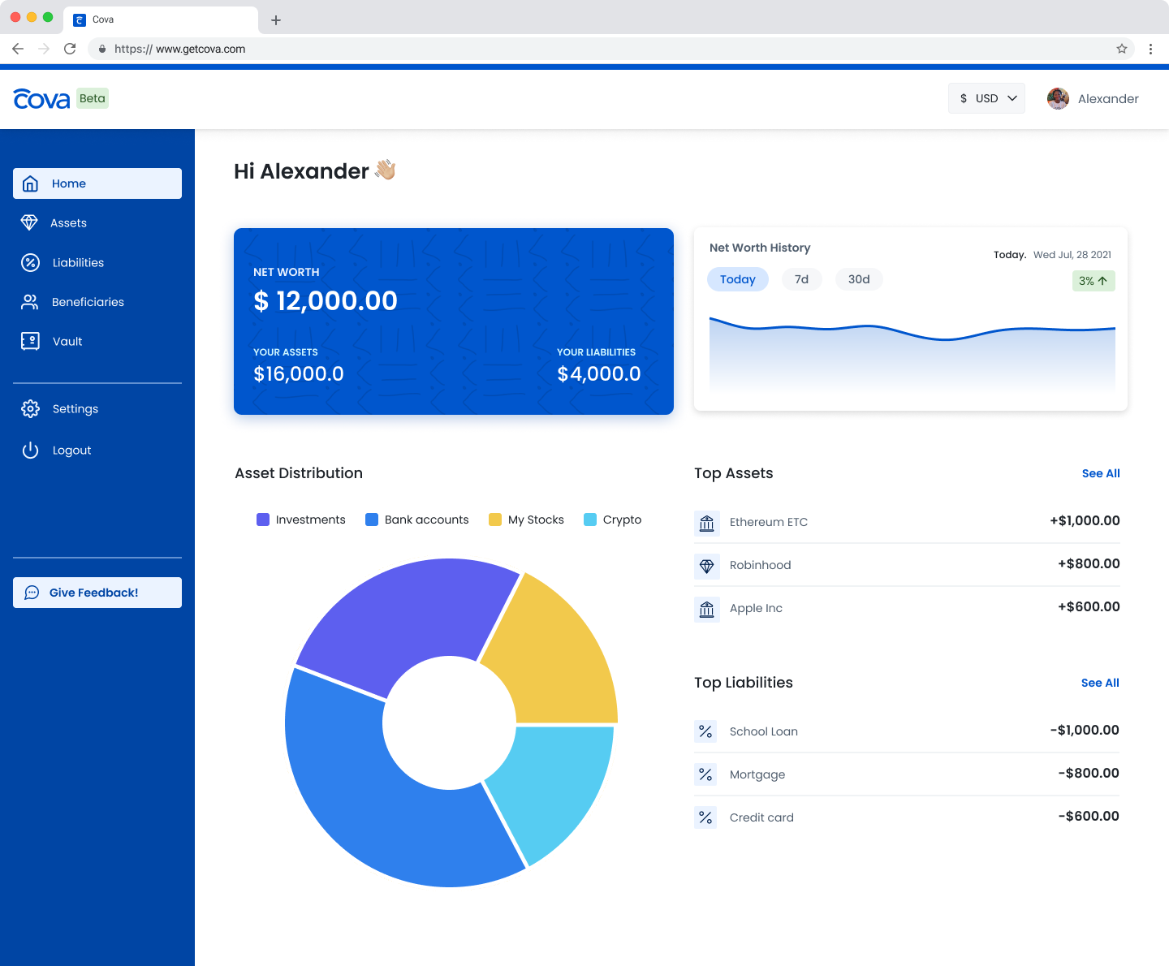Click the browser address bar URL
1169x966 pixels.
point(179,49)
